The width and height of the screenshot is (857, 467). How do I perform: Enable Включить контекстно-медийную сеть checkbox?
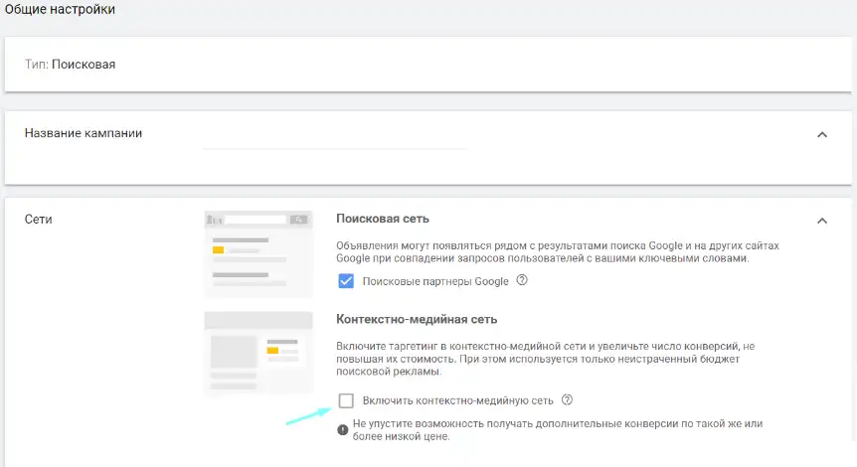click(346, 400)
